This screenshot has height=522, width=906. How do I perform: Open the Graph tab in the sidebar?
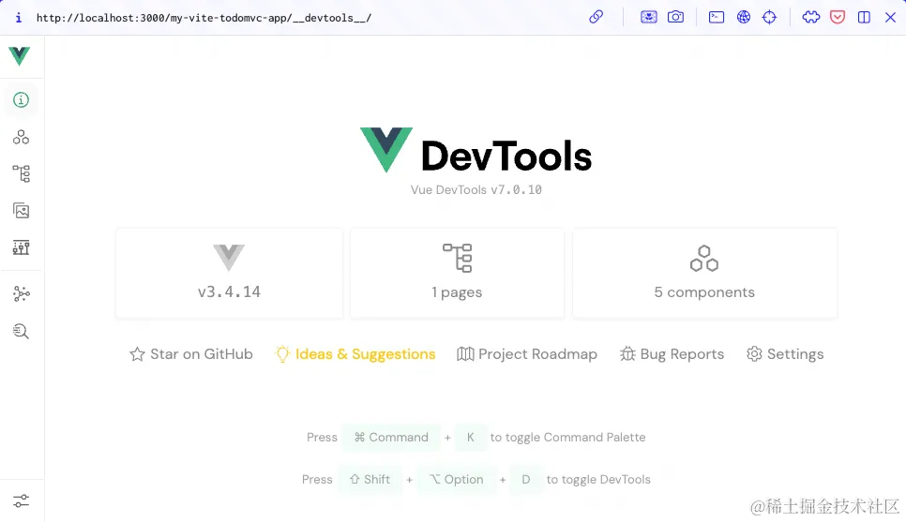click(22, 293)
